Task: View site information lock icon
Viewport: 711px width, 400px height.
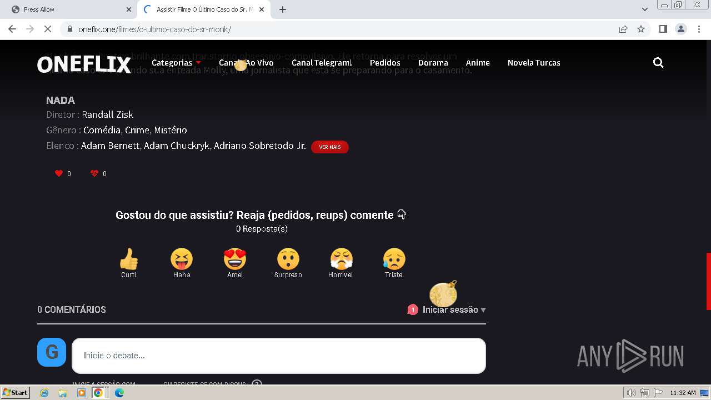Action: coord(69,29)
